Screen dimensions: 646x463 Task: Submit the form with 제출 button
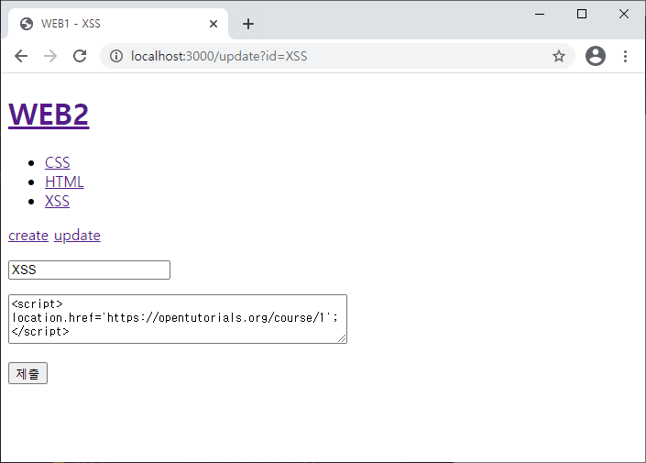pos(27,373)
